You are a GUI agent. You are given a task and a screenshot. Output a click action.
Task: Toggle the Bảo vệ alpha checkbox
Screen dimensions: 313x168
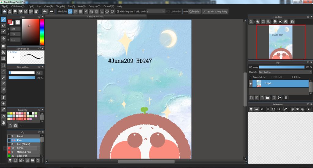251,77
